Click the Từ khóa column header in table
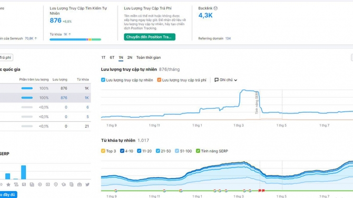This screenshot has height=198, width=353. pos(83,79)
